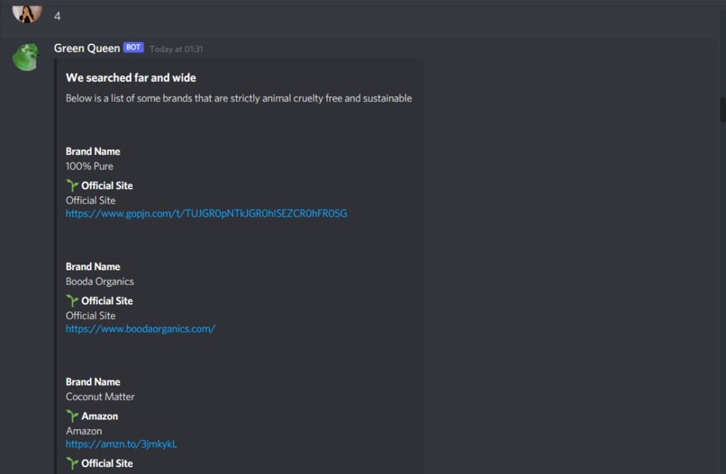726x474 pixels.
Task: Click the chat scrollbar thumb at the right edge
Action: (722, 110)
